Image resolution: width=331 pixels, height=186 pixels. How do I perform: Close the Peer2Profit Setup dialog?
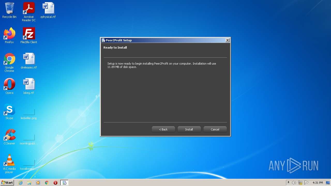pos(227,40)
